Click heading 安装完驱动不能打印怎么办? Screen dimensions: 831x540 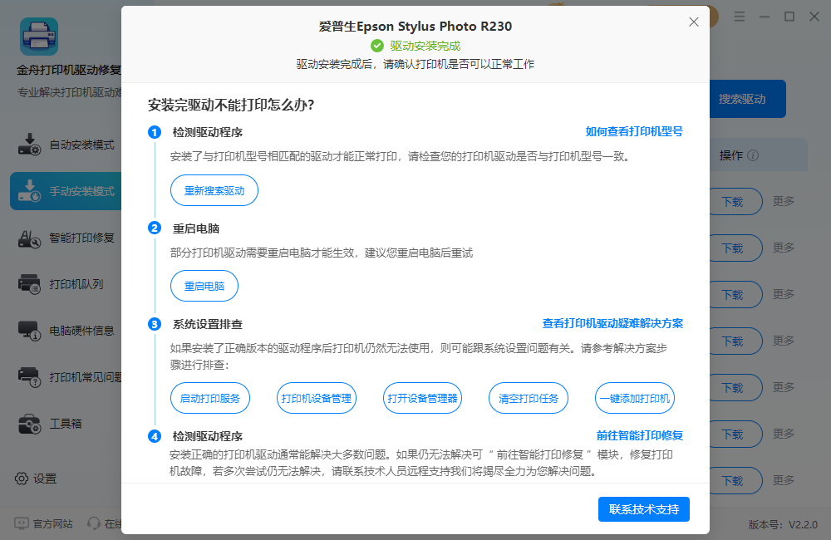[230, 105]
